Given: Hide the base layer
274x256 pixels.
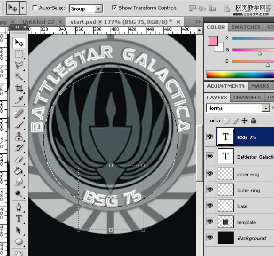Looking at the screenshot, I should tap(210, 205).
